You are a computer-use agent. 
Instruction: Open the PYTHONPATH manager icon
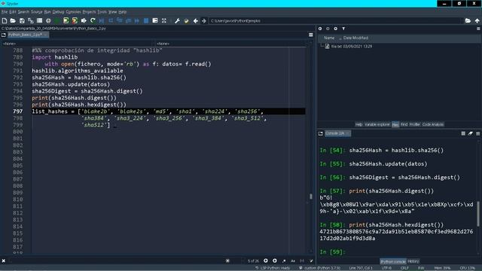(186, 20)
